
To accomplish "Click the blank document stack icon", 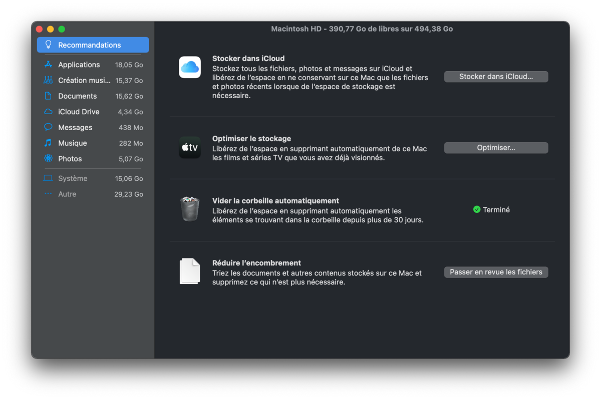I will (190, 271).
